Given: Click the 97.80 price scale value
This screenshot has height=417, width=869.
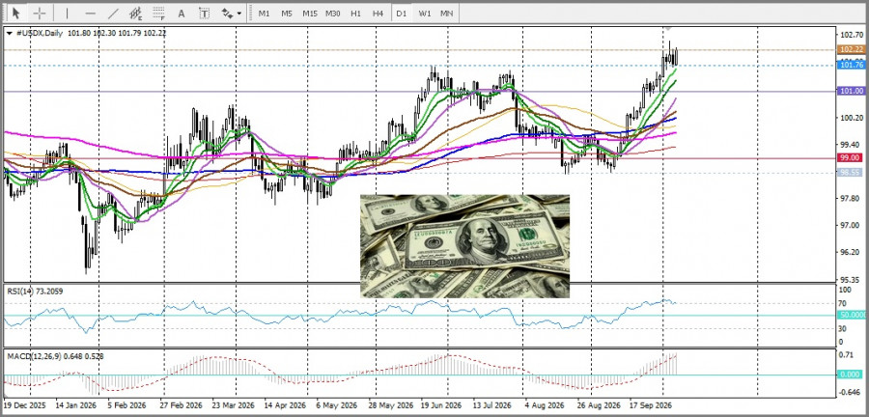Looking at the screenshot, I should click(x=852, y=198).
